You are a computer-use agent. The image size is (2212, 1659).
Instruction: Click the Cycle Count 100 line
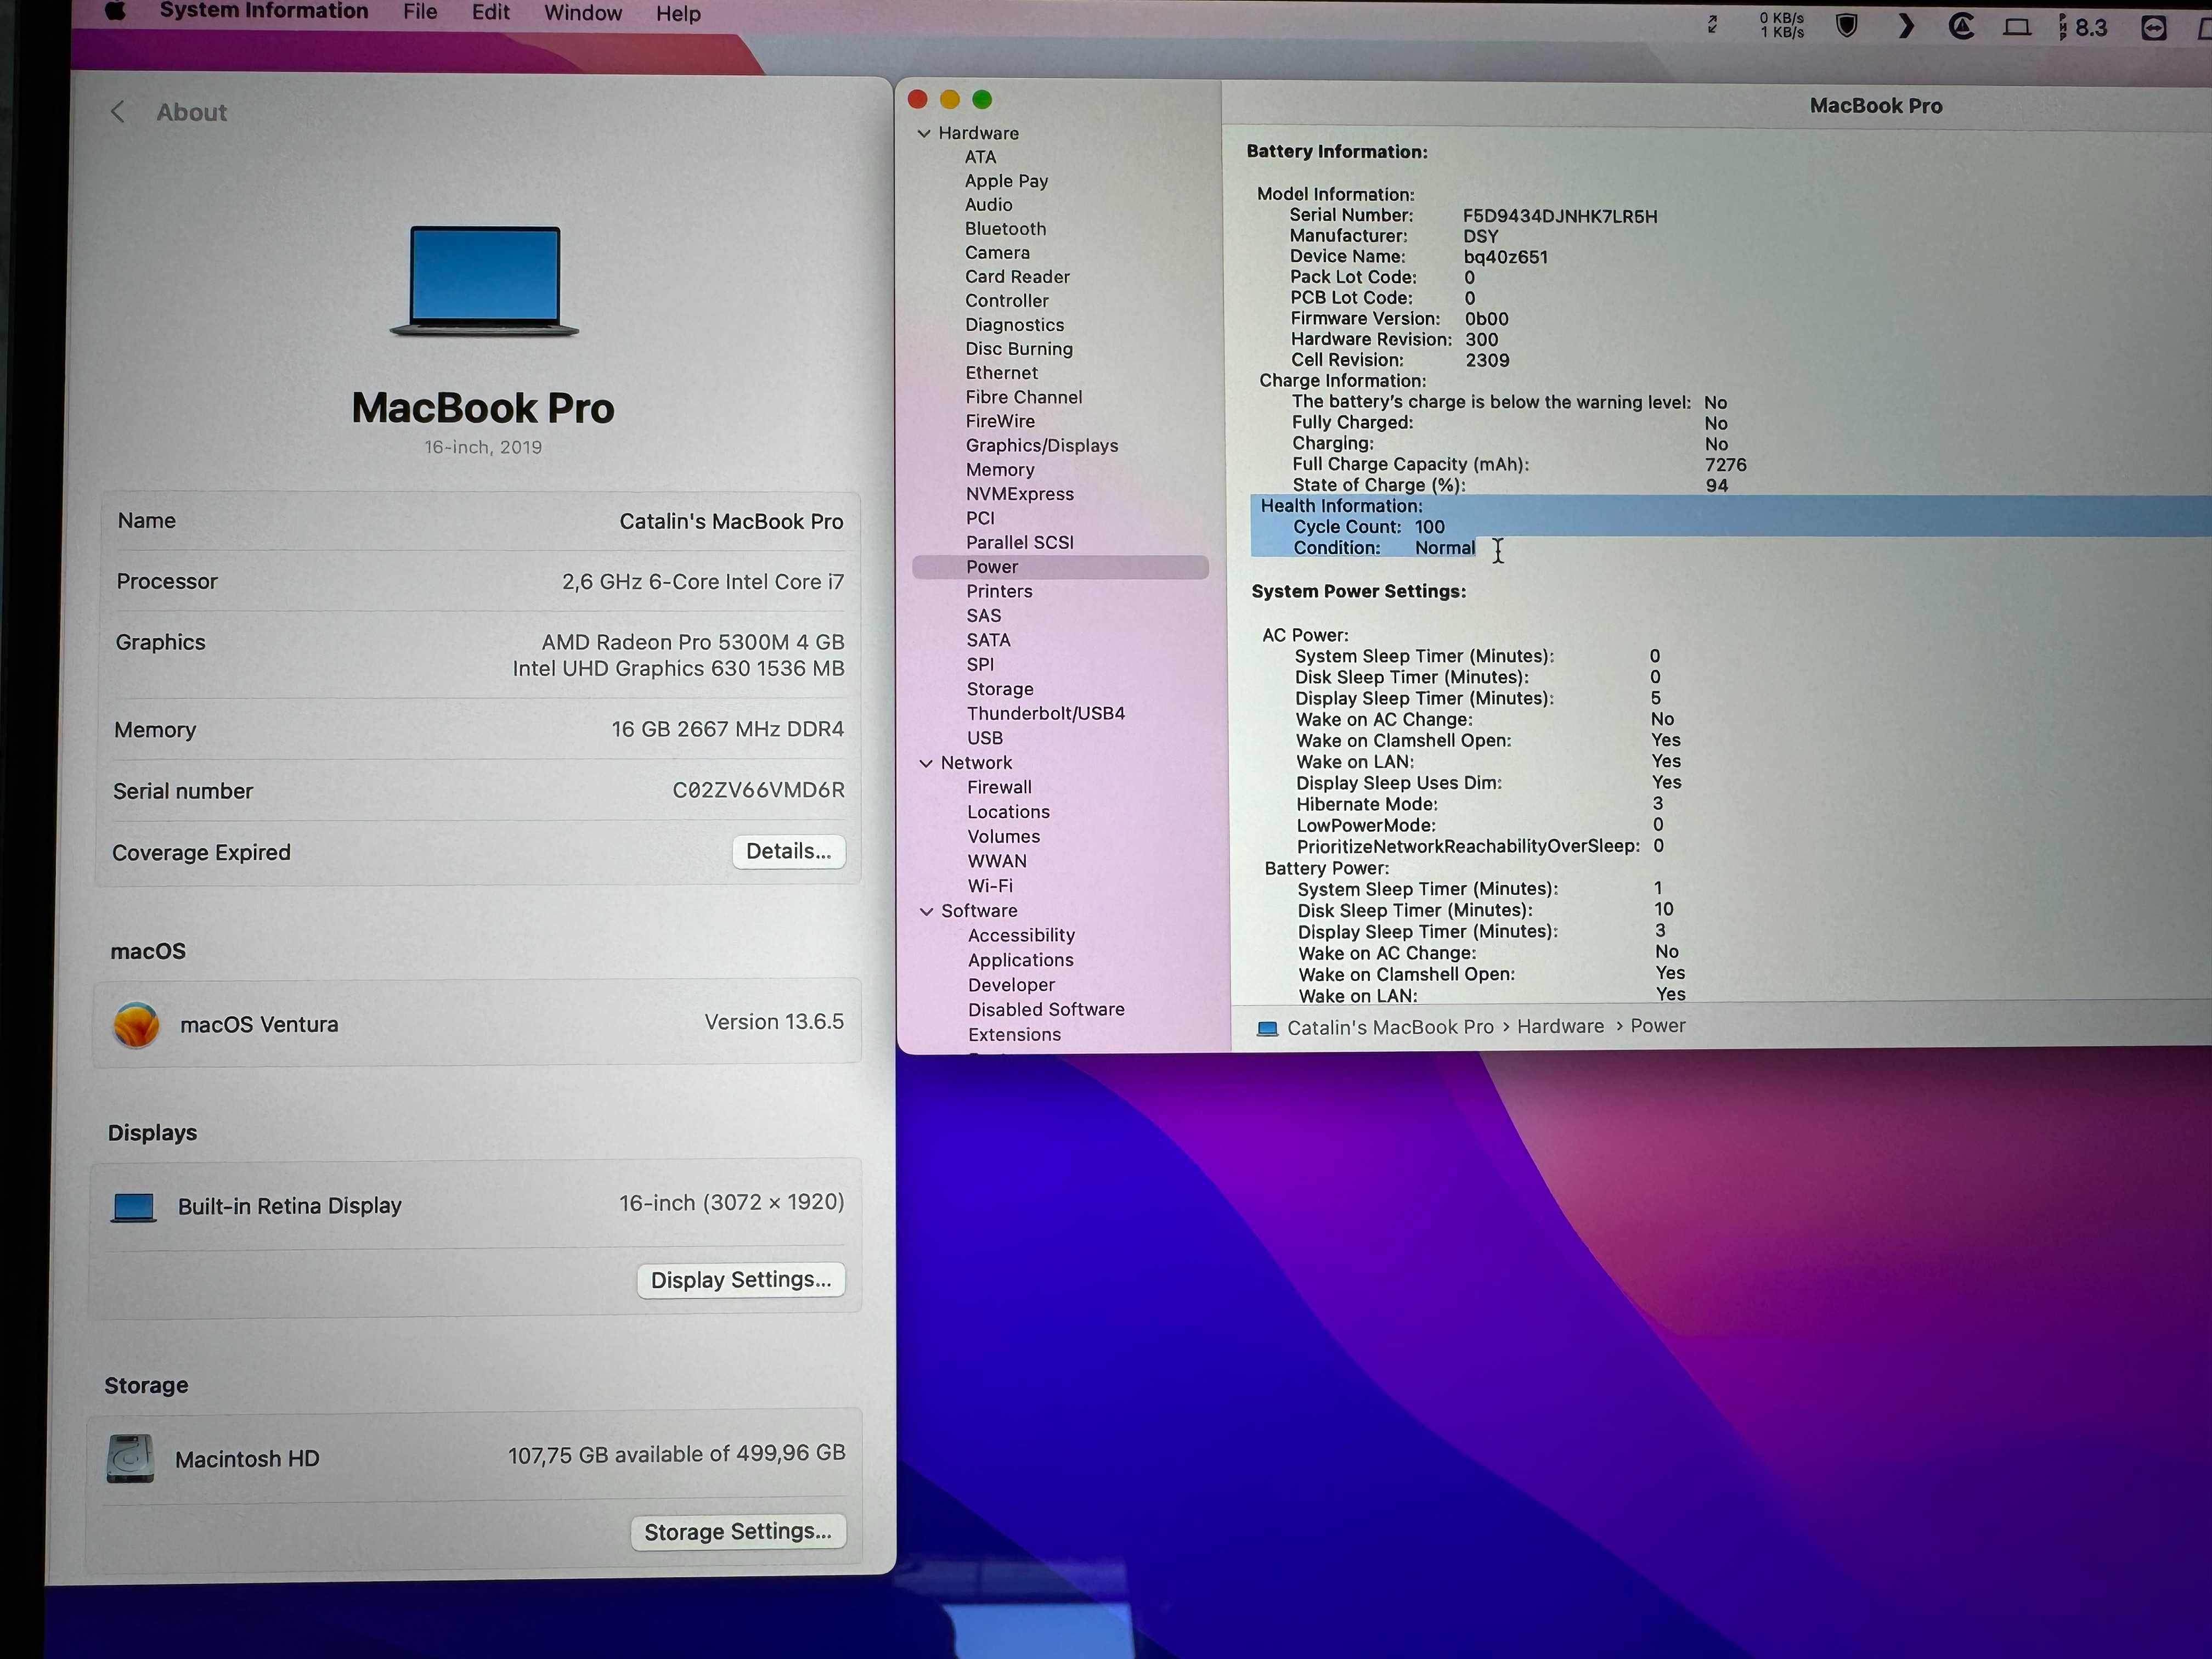tap(1369, 527)
